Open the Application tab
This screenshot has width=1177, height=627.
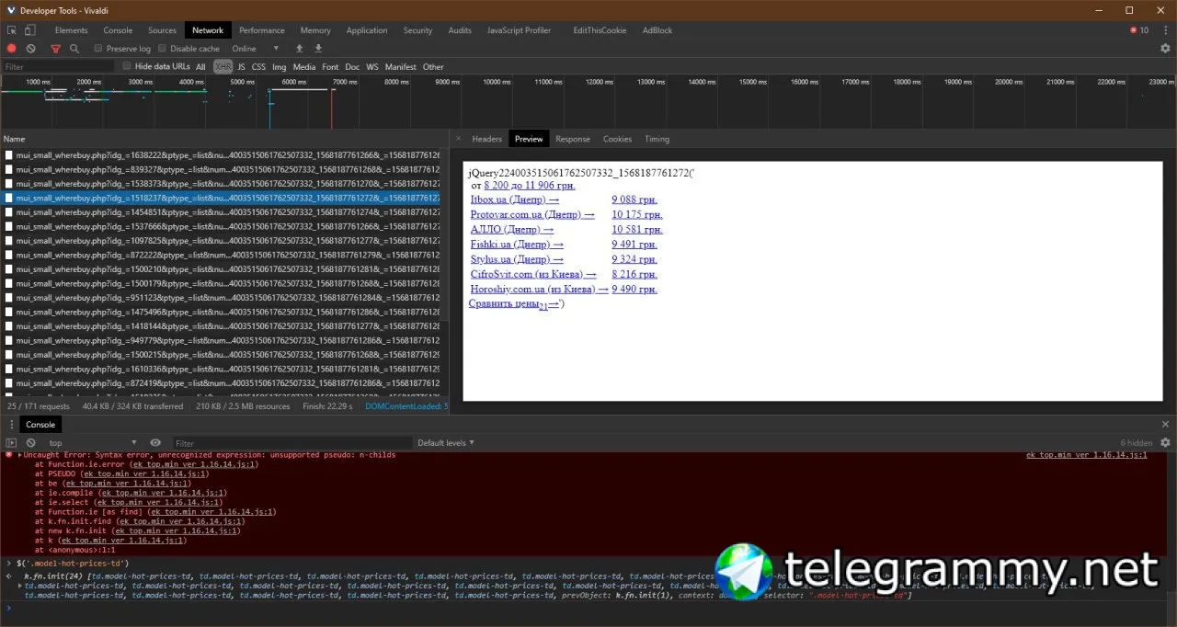[367, 30]
